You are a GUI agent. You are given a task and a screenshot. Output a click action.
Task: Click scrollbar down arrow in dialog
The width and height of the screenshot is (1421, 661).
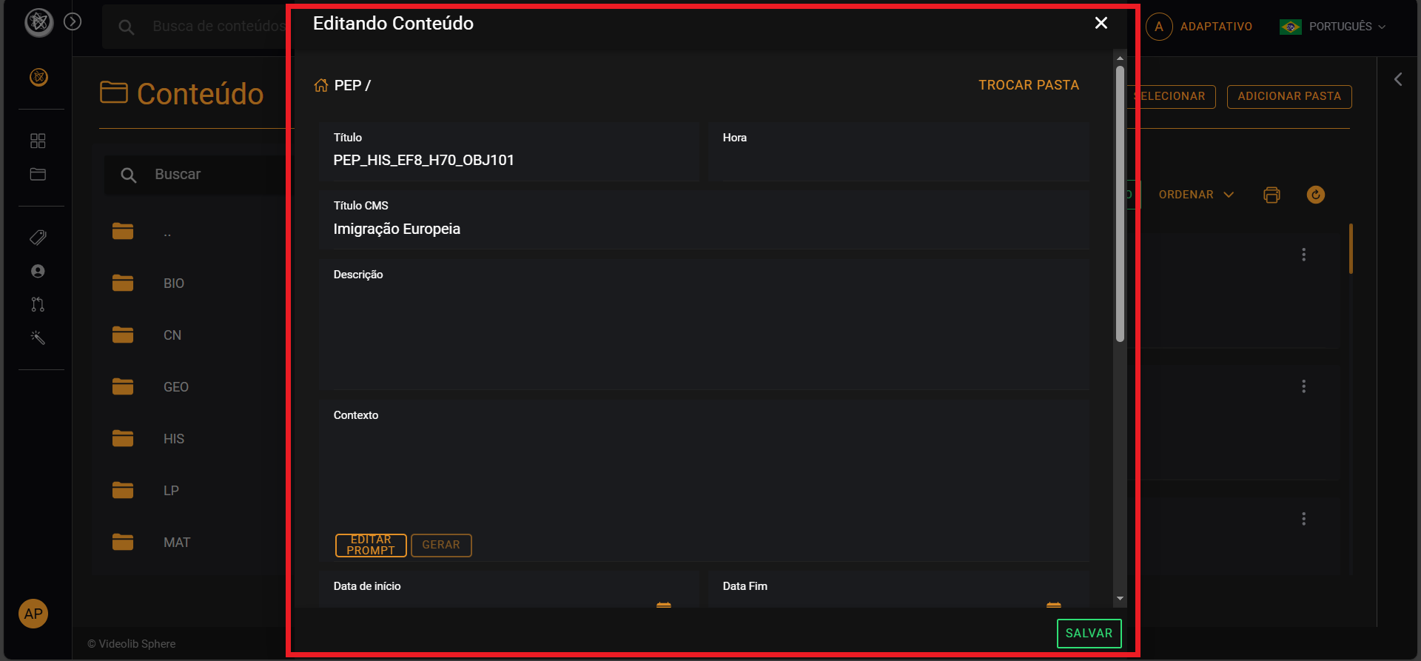[1120, 598]
